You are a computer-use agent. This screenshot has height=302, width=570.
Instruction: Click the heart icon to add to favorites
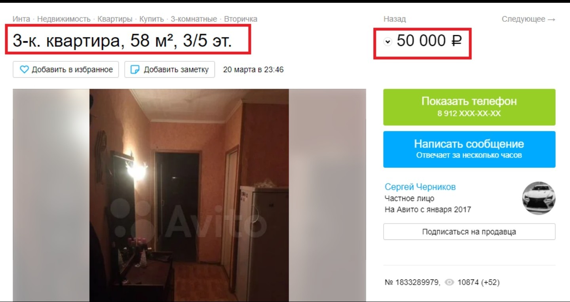[x=24, y=70]
